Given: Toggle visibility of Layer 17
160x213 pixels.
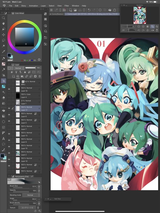Looking at the screenshot, I should 9,108.
